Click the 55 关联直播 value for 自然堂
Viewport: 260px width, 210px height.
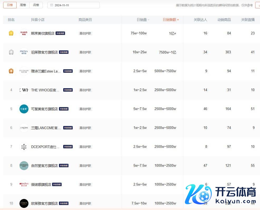click(x=253, y=166)
